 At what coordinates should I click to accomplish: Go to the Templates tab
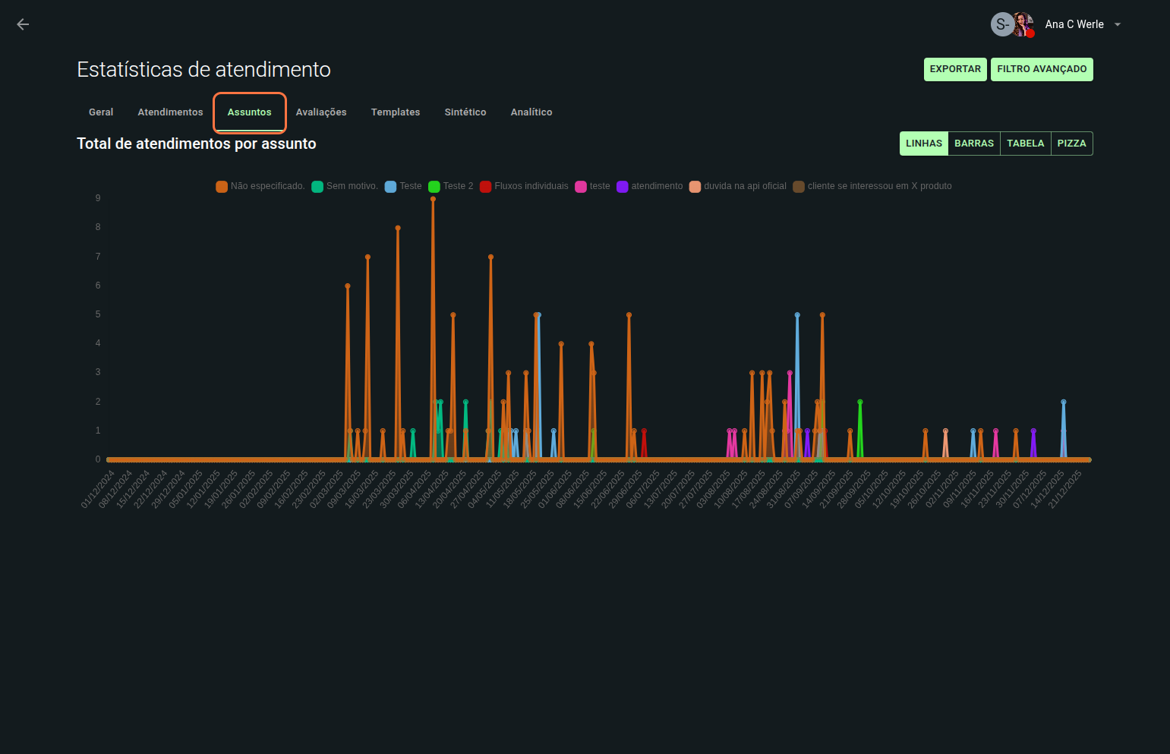[395, 112]
